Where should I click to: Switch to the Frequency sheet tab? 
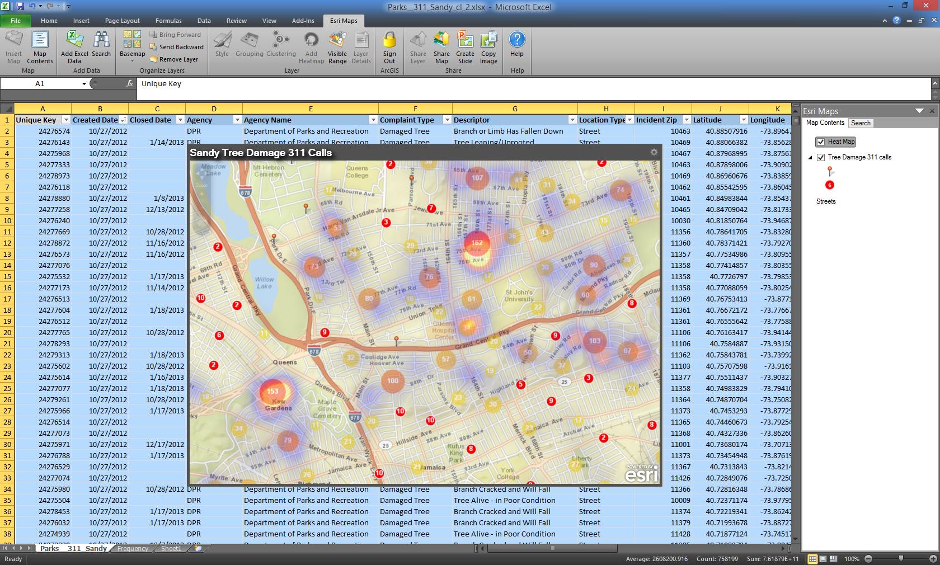tap(133, 549)
